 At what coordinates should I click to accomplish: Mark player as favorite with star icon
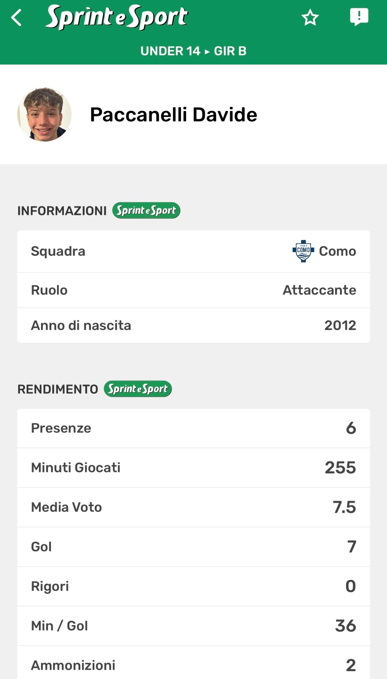coord(310,18)
